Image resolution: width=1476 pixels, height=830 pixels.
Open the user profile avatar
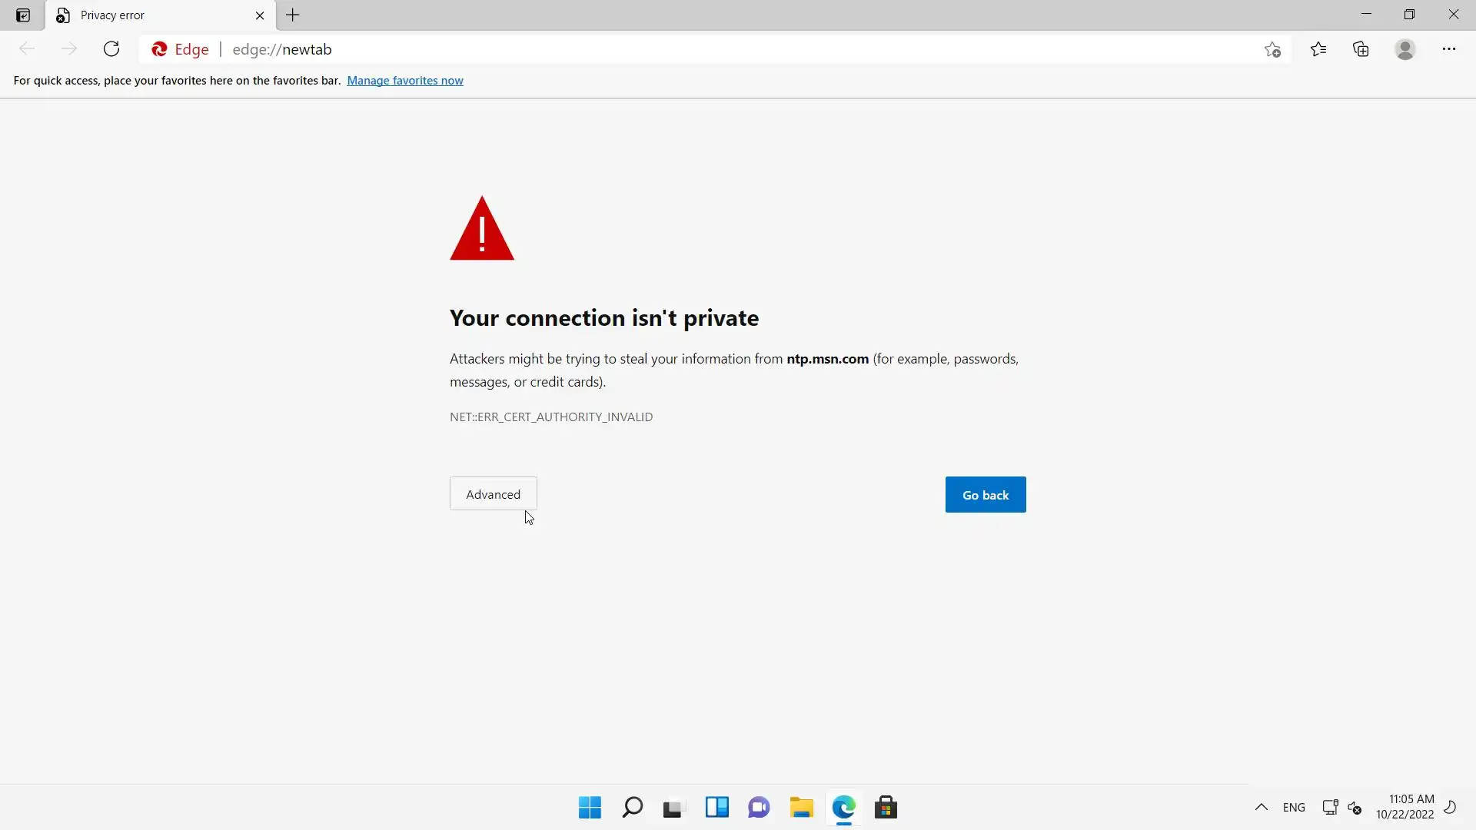tap(1405, 49)
